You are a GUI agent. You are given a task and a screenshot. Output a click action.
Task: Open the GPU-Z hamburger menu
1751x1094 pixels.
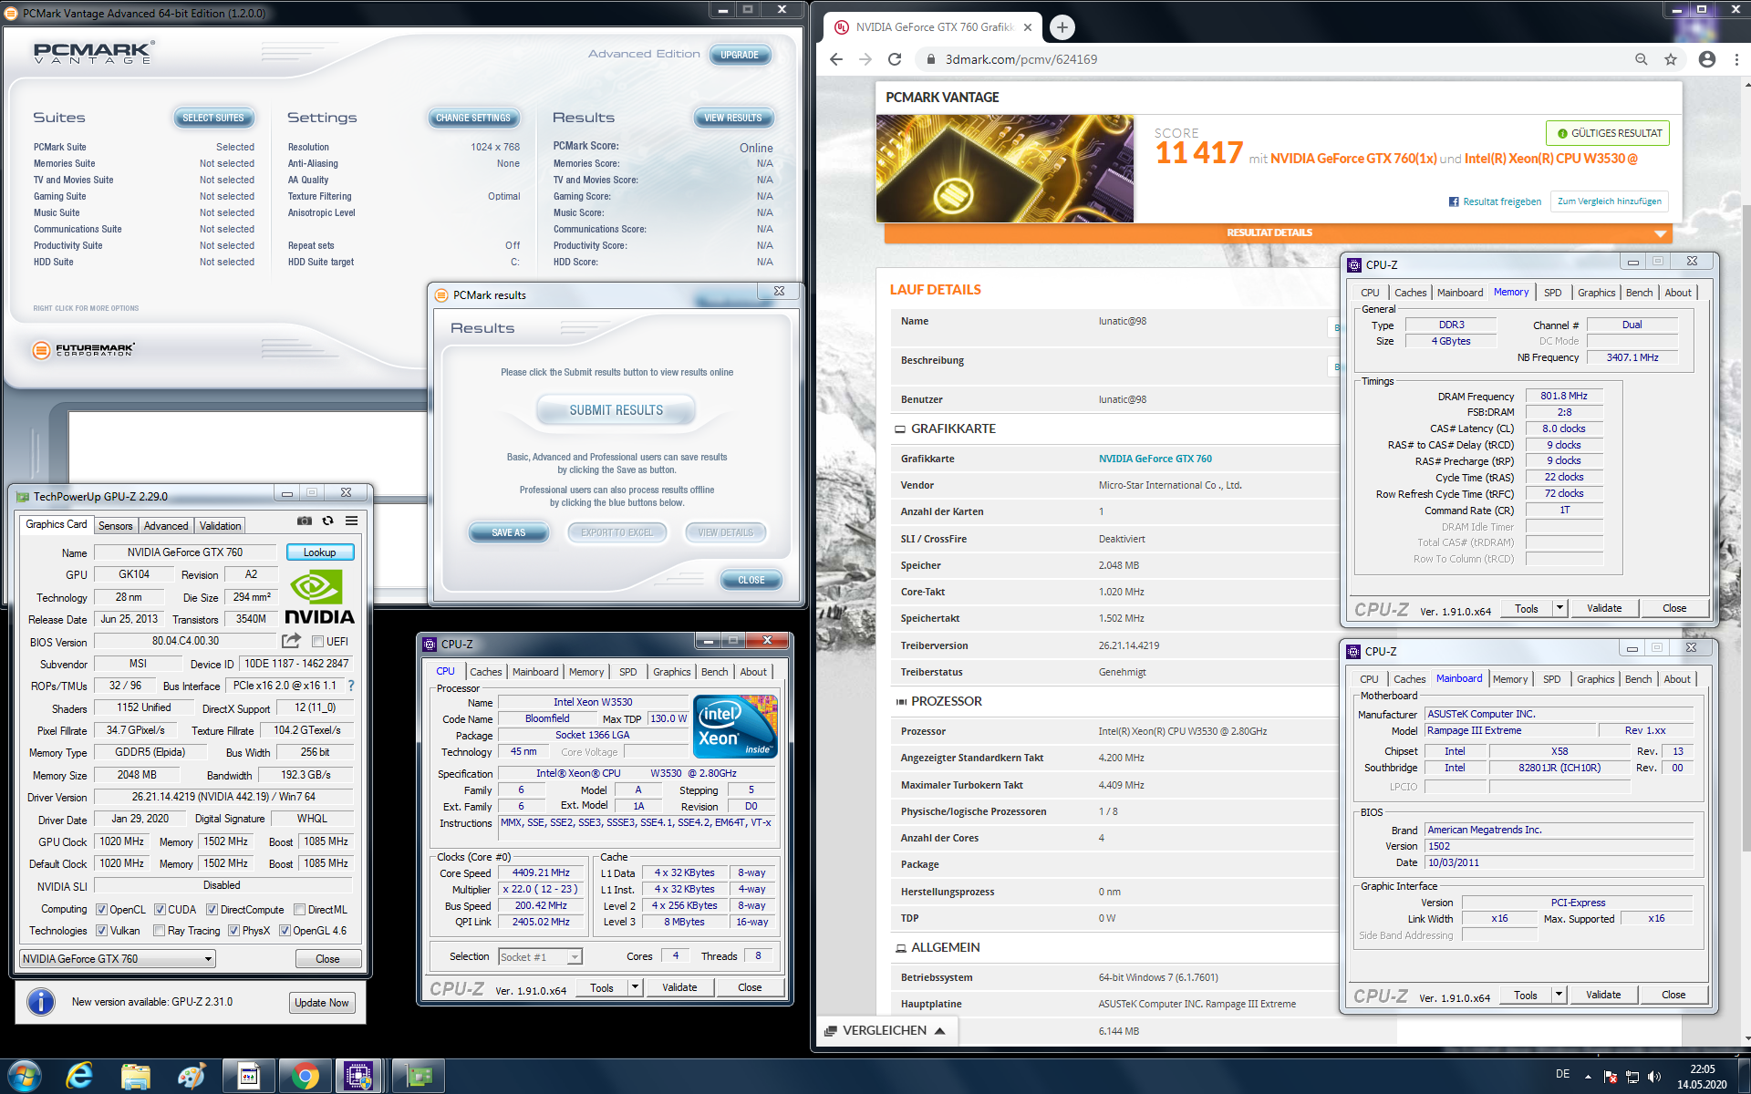(x=351, y=521)
